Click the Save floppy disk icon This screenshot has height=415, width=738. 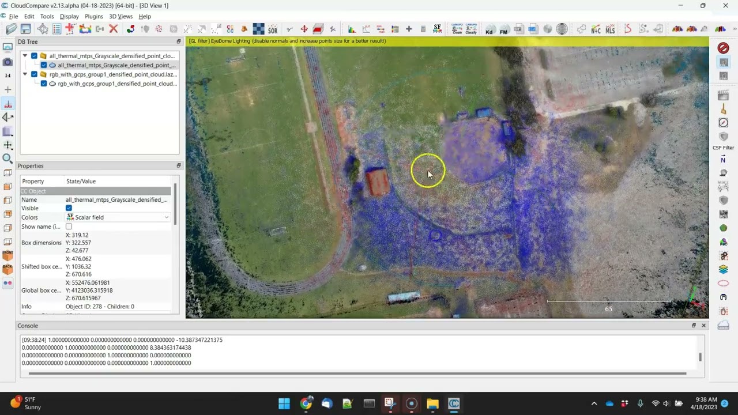tap(25, 29)
